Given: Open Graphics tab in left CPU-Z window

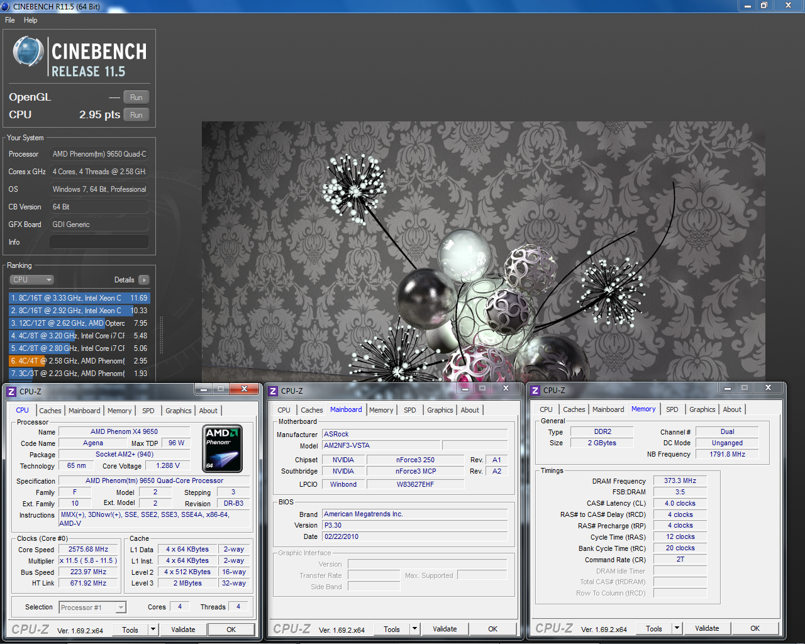Looking at the screenshot, I should (179, 411).
